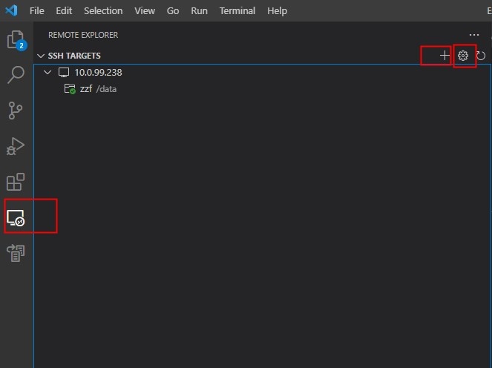Collapse the 10.0.99.238 host node
The height and width of the screenshot is (368, 492).
point(48,73)
